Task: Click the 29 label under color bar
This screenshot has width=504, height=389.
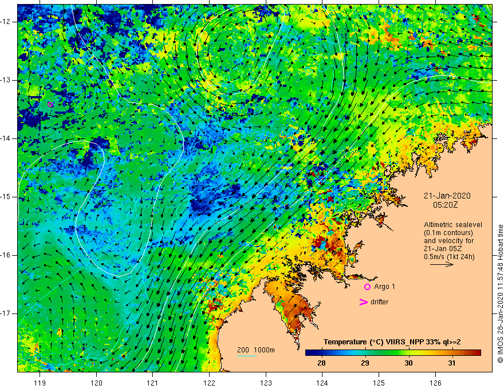Action: (x=365, y=363)
